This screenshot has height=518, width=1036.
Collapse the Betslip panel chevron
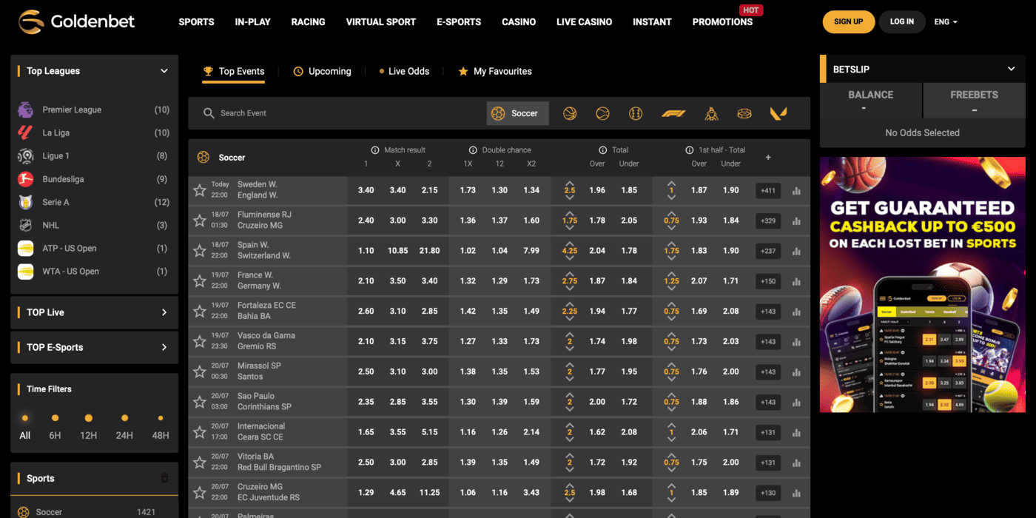click(x=1012, y=69)
